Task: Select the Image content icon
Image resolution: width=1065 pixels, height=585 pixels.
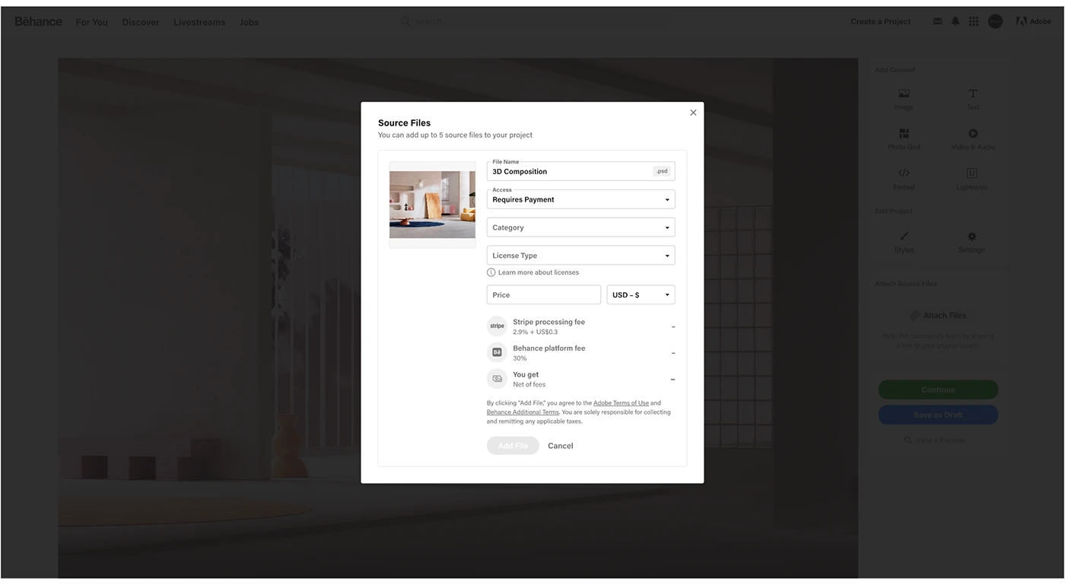Action: click(904, 94)
